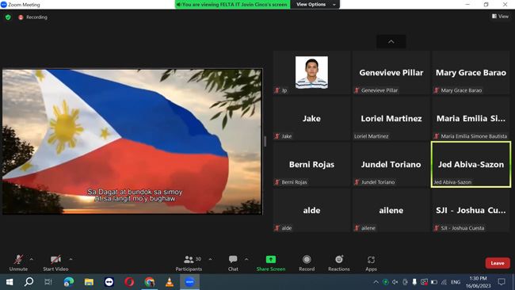The width and height of the screenshot is (515, 290).
Task: Open Microsoft Edge from taskbar
Action: coord(69,282)
